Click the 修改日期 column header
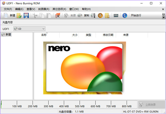The height and width of the screenshot is (114, 166). (x=108, y=35)
